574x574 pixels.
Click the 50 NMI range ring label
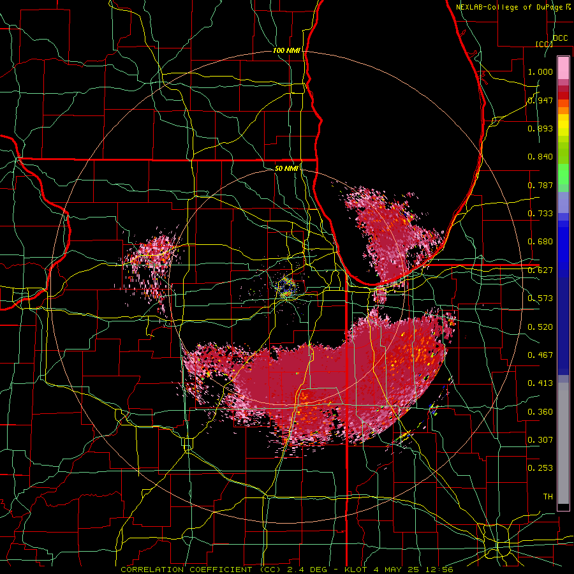[286, 168]
